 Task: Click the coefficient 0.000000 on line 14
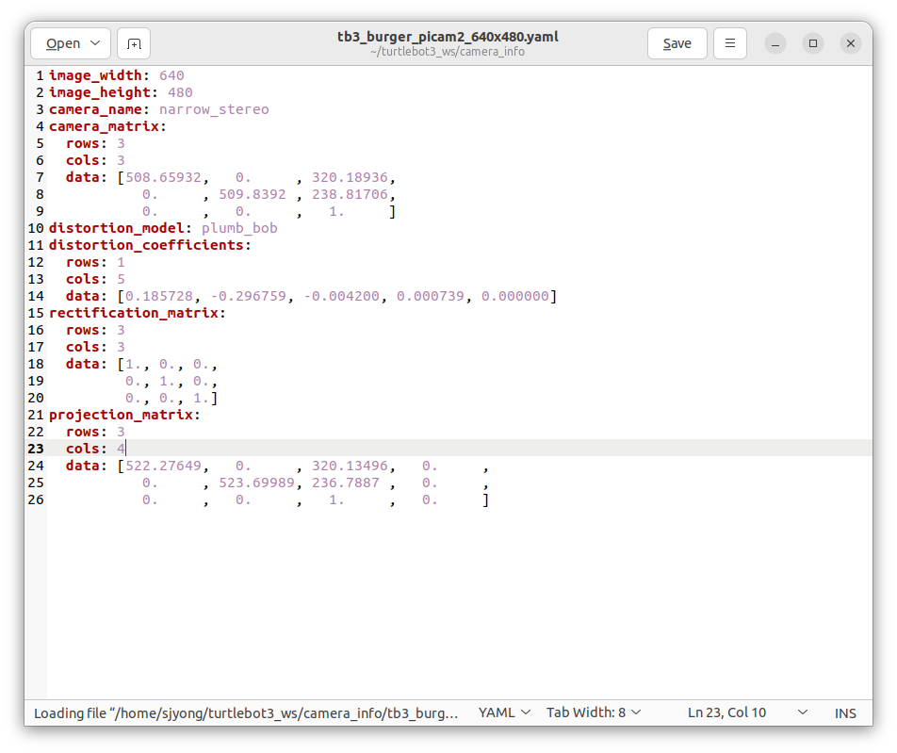(514, 296)
